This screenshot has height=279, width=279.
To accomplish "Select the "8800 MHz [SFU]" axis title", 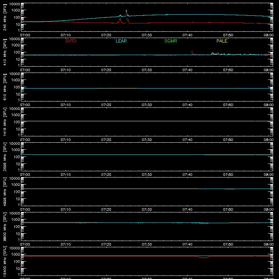I will pos(5,226).
